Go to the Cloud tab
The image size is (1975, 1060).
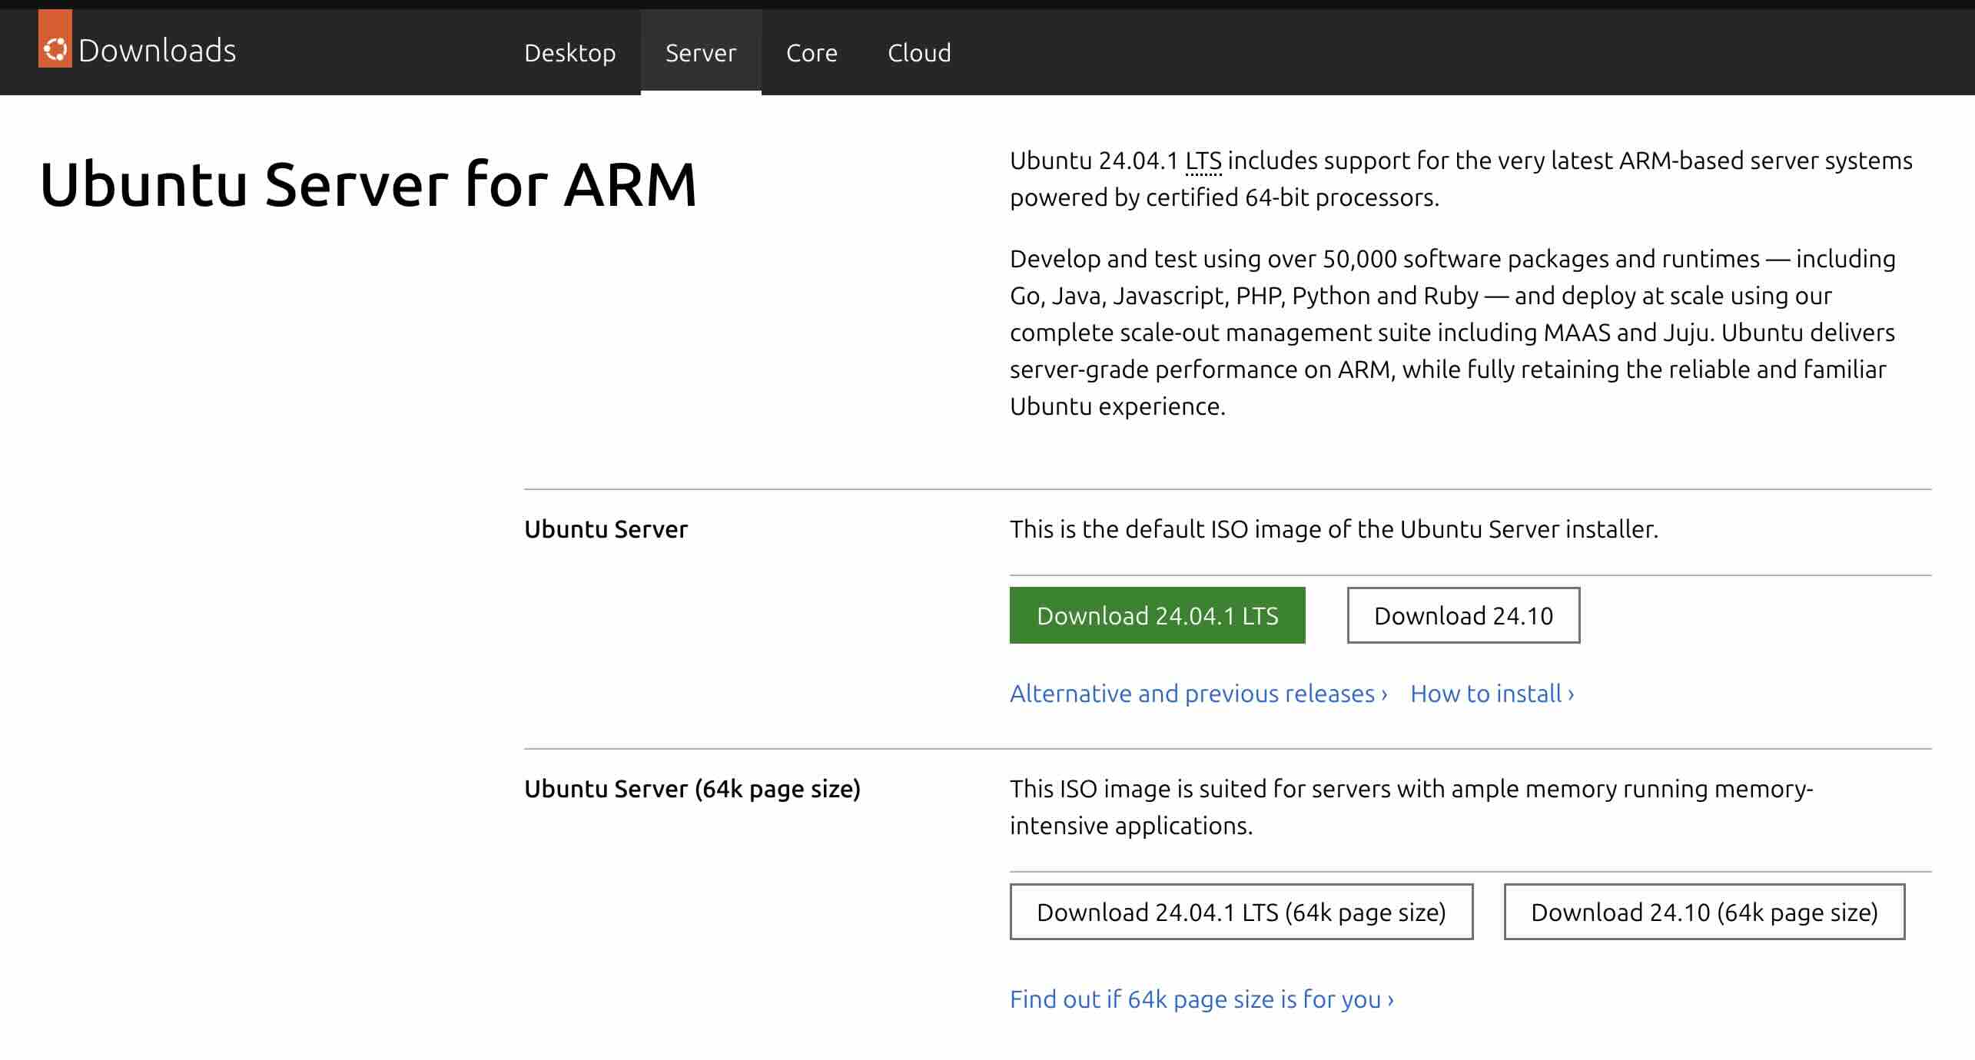point(919,52)
